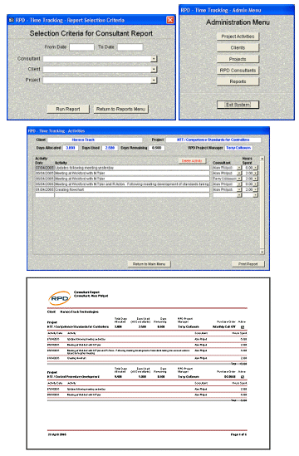Open Clients from the Administration Menu
Image resolution: width=299 pixels, height=456 pixels.
point(238,47)
